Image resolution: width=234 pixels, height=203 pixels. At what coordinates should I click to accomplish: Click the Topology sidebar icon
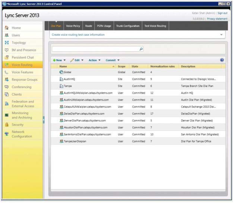tap(7, 43)
